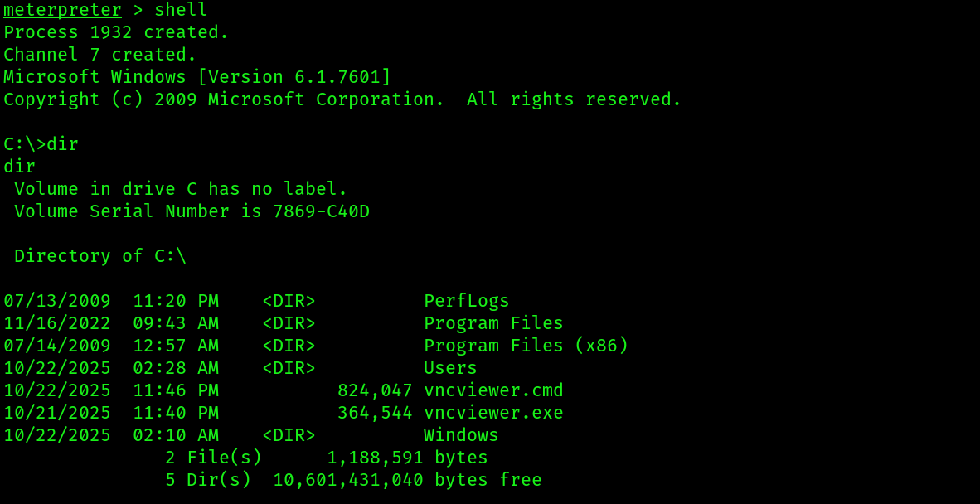Viewport: 980px width, 504px height.
Task: Click the Windows version number 6.1.7601
Action: pos(337,77)
